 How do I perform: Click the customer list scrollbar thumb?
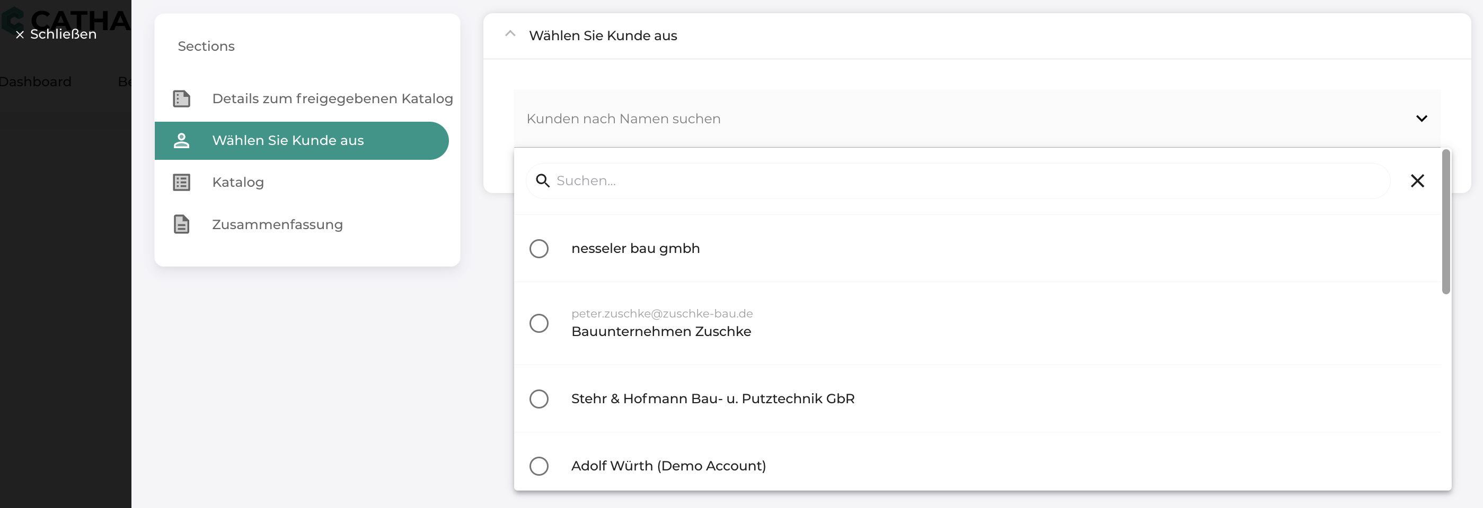click(x=1445, y=222)
